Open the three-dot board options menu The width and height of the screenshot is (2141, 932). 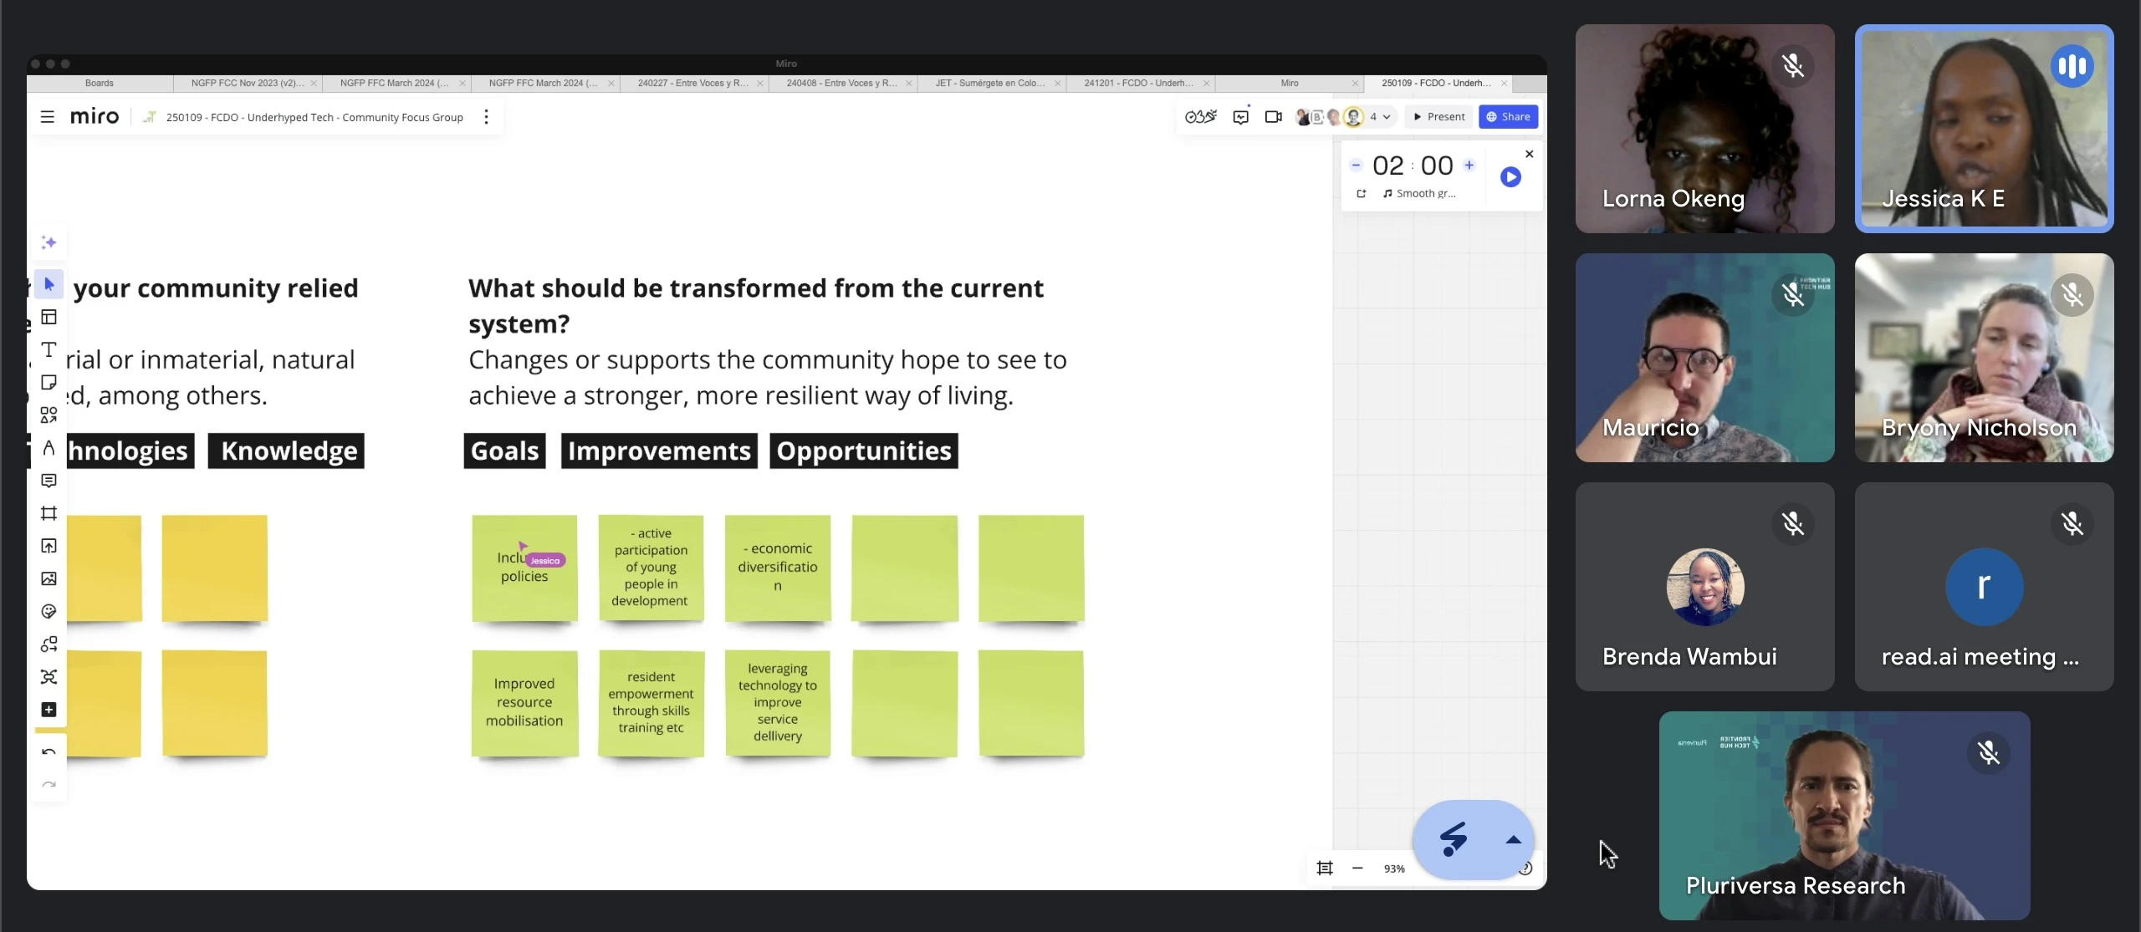[x=486, y=117]
